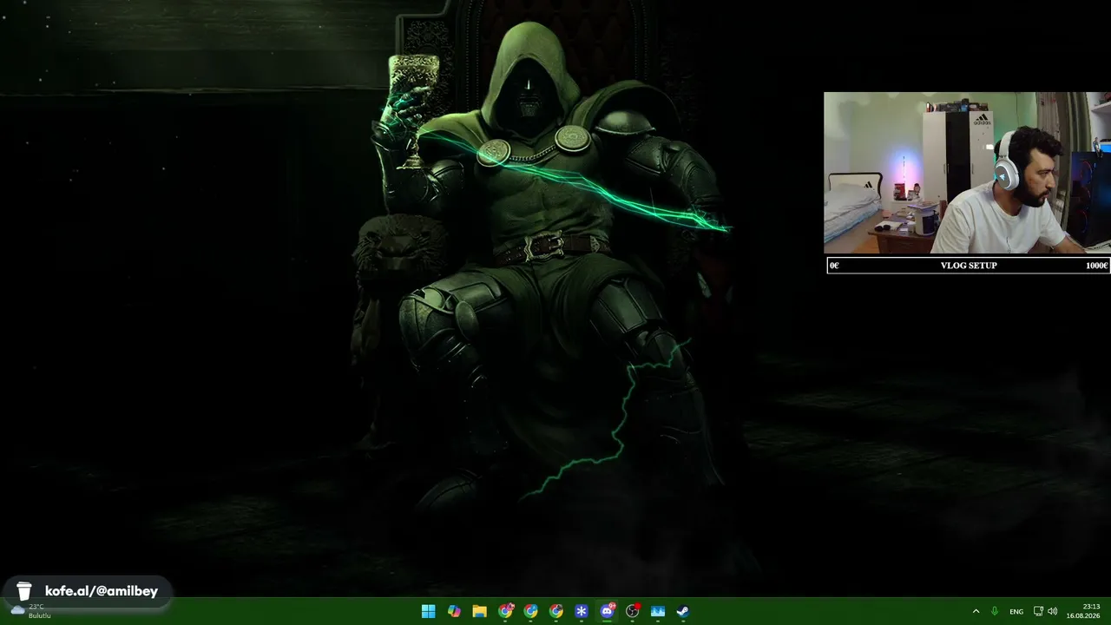Open the blue graph monitor app icon
1111x625 pixels.
[658, 611]
